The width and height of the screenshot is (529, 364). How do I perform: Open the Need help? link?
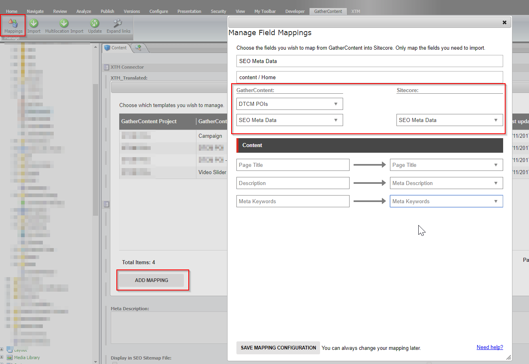pyautogui.click(x=490, y=347)
